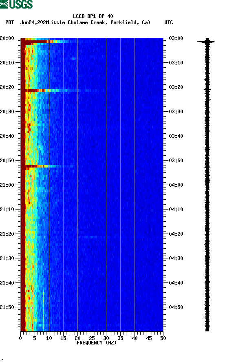The height and width of the screenshot is (364, 225).
Task: Click the large seismogram spike at trace top
Action: click(x=206, y=42)
